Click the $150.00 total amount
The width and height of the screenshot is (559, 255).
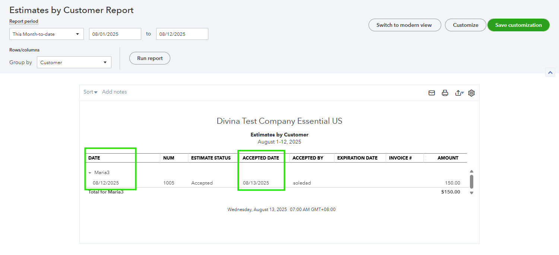pos(451,192)
